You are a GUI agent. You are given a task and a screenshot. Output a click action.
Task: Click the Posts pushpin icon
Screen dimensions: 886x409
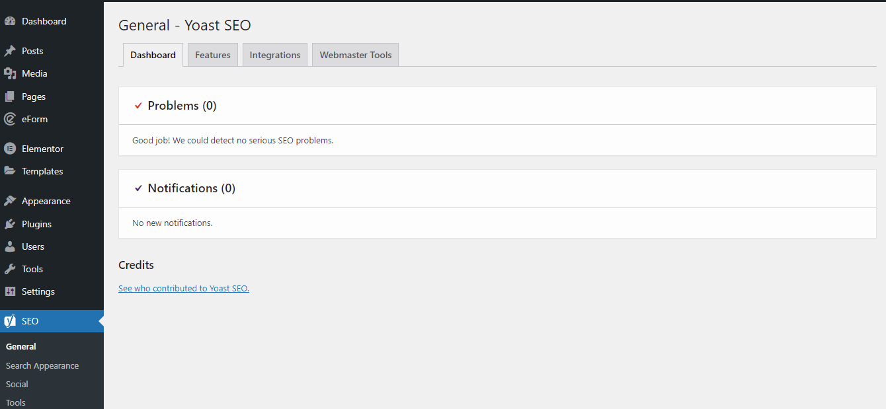pyautogui.click(x=10, y=51)
